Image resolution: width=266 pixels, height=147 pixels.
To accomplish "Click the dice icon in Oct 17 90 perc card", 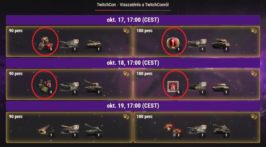I will click(126, 31).
